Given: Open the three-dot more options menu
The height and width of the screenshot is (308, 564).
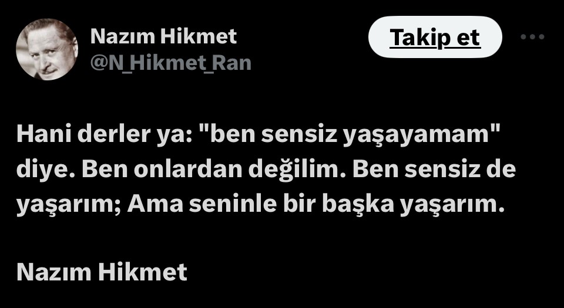Looking at the screenshot, I should point(532,36).
